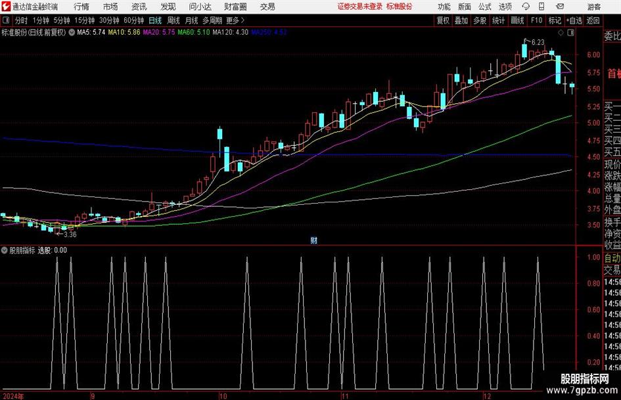
Task: Click the 财 marker below the candlesticks
Action: coord(313,240)
